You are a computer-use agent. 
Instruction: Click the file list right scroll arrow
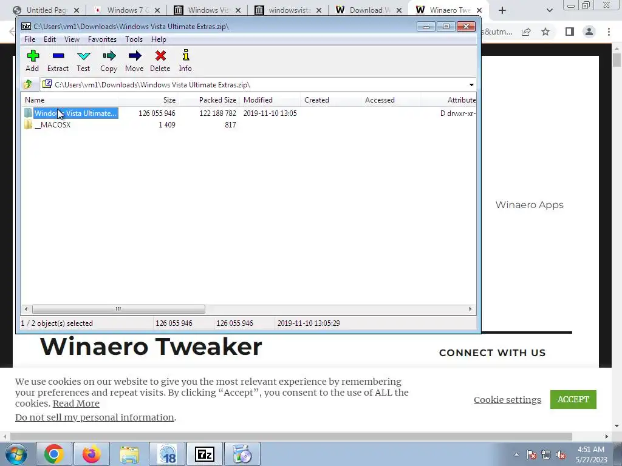471,309
